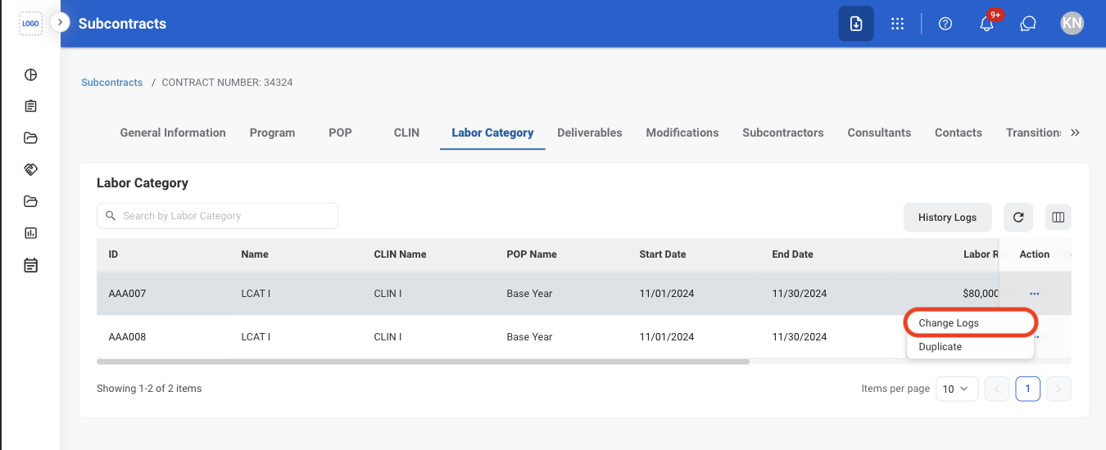Choose Duplicate from the action menu
Screen dimensions: 1106x450
coord(971,347)
